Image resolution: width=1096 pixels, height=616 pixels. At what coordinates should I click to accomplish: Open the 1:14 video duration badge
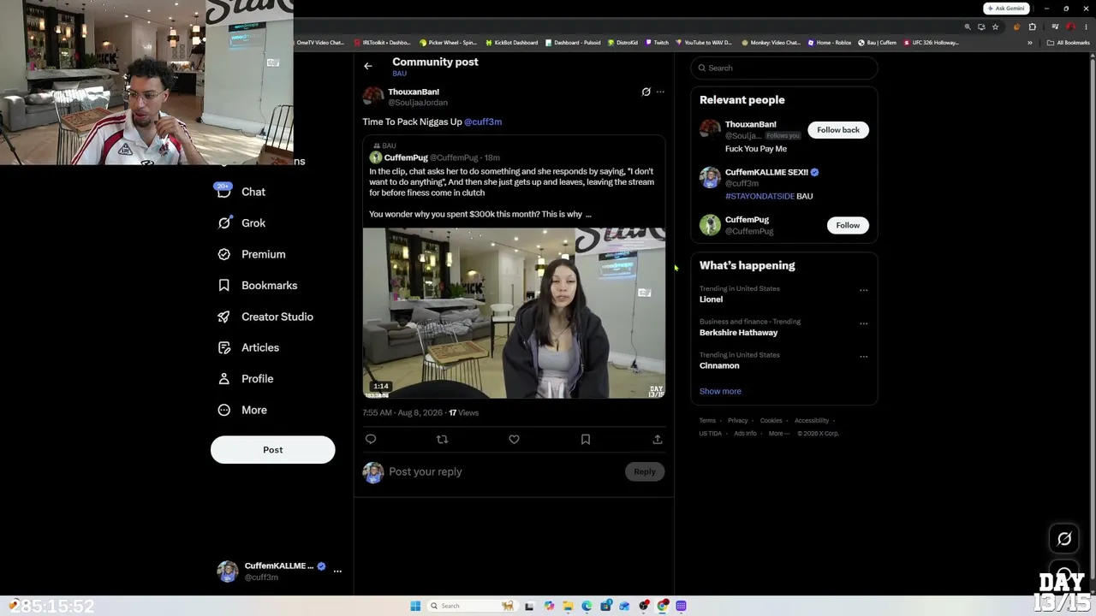click(381, 386)
